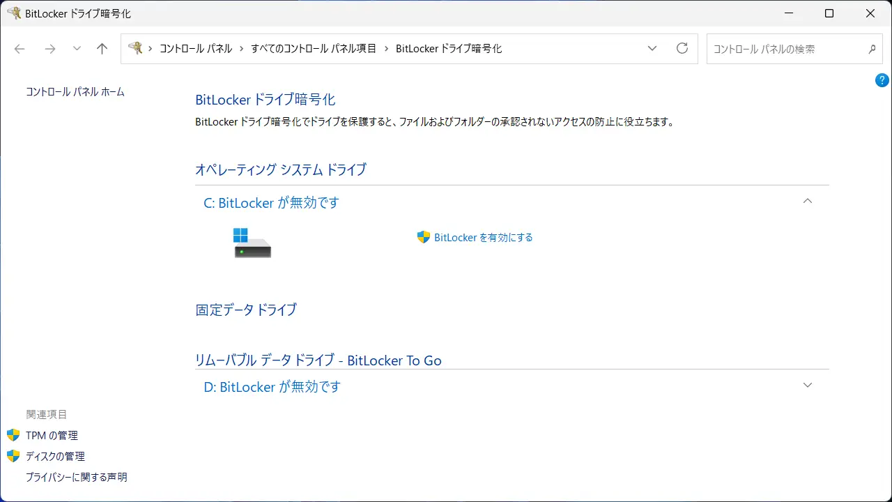Viewport: 892px width, 502px height.
Task: Open コントロール パネル ホーム link
Action: [75, 92]
